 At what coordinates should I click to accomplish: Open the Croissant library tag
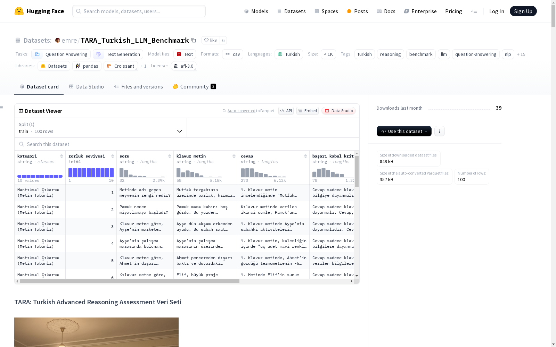click(x=121, y=66)
